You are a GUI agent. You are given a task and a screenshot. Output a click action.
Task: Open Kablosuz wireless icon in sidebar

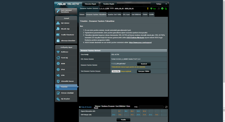58,52
